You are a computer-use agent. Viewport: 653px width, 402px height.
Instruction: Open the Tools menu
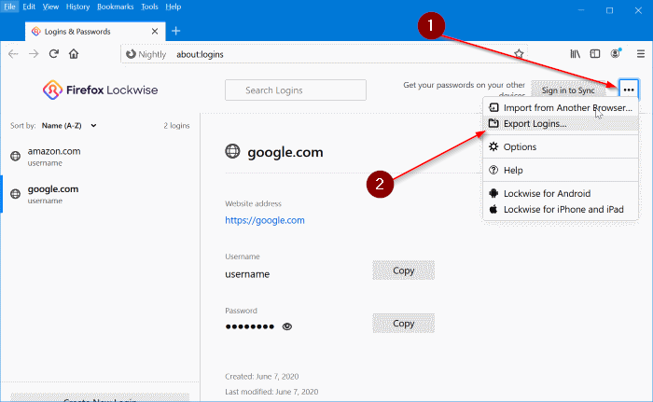click(149, 7)
